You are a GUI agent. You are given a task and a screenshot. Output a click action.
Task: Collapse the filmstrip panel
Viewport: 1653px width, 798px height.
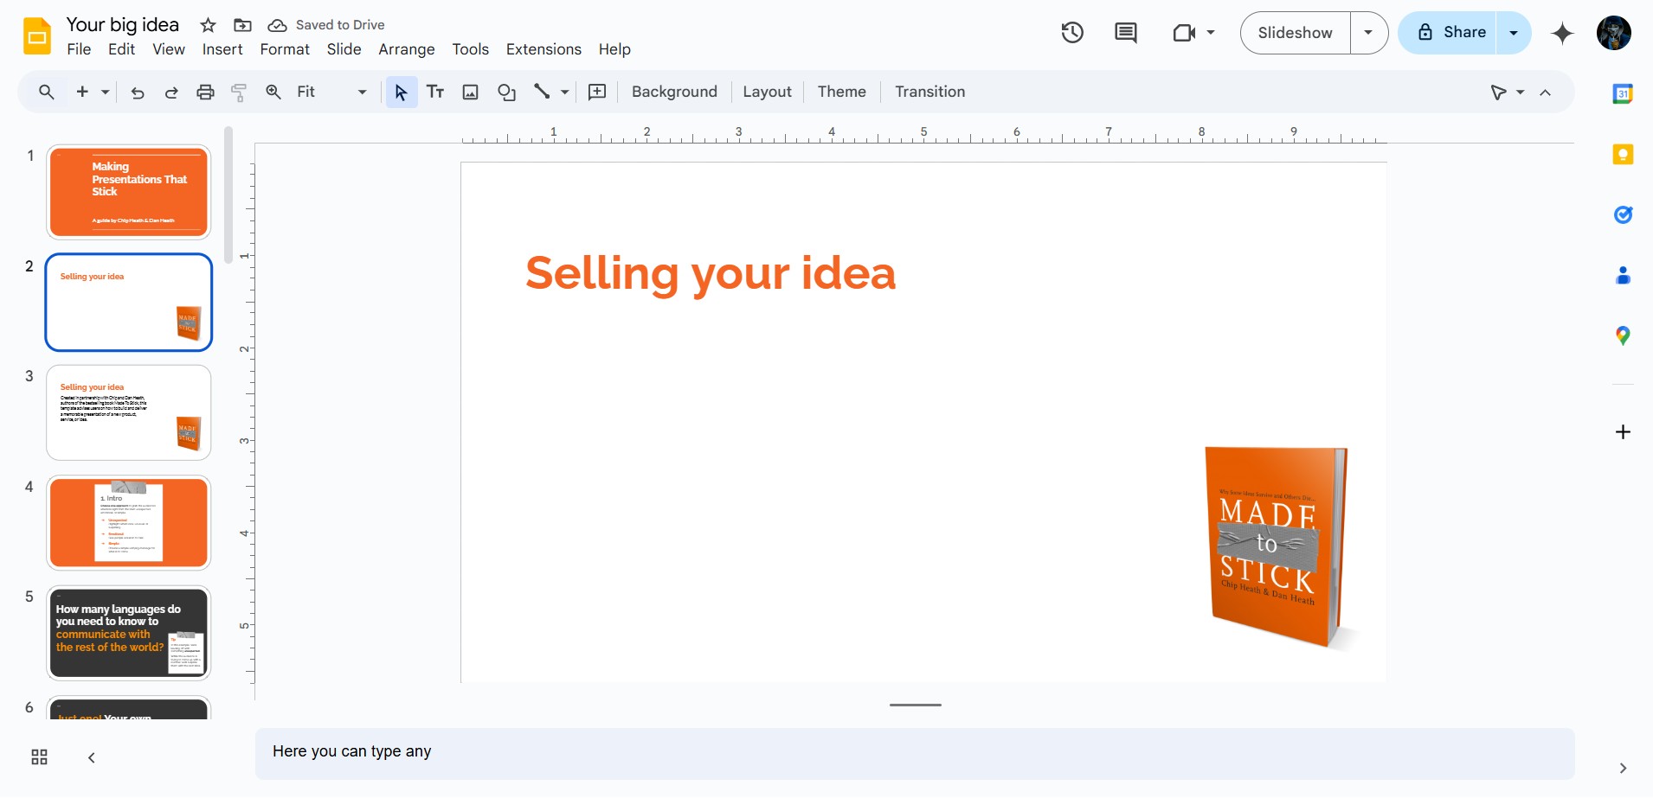(92, 757)
